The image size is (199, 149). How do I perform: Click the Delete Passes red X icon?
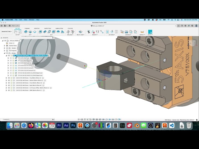point(93,32)
